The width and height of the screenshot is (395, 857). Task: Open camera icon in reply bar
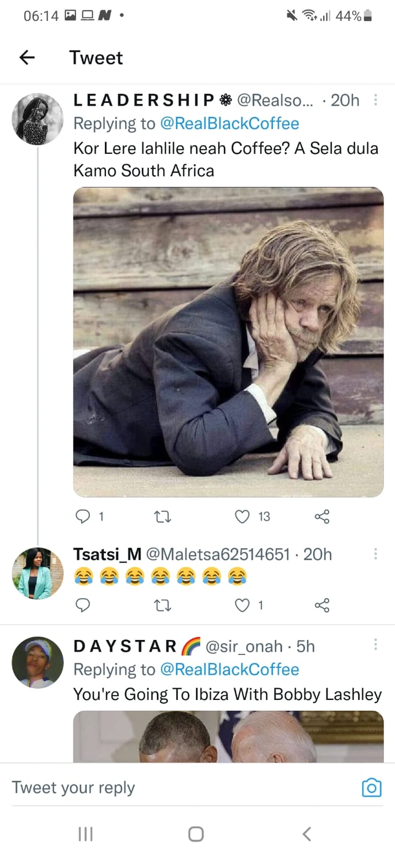pyautogui.click(x=371, y=788)
